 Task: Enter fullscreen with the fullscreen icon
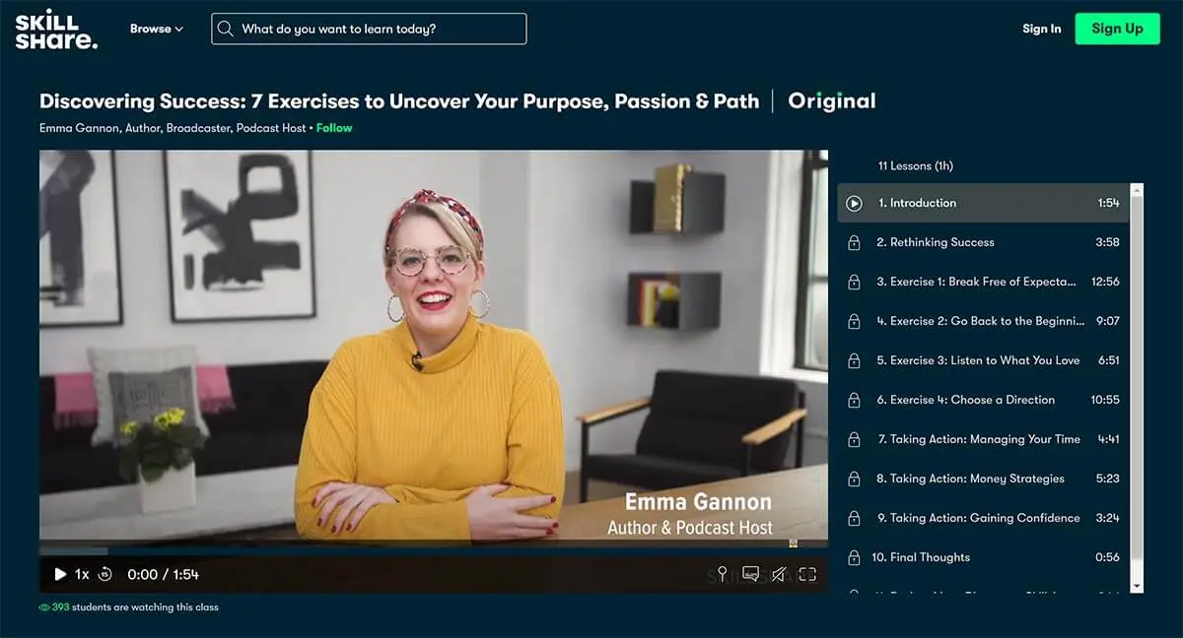[807, 574]
